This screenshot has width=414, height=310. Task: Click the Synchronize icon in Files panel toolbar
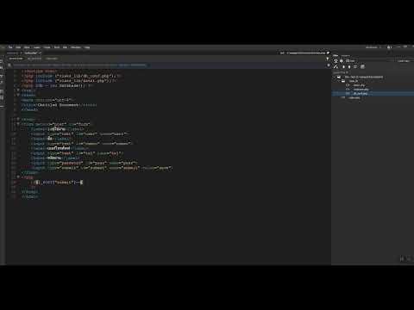pyautogui.click(x=355, y=66)
